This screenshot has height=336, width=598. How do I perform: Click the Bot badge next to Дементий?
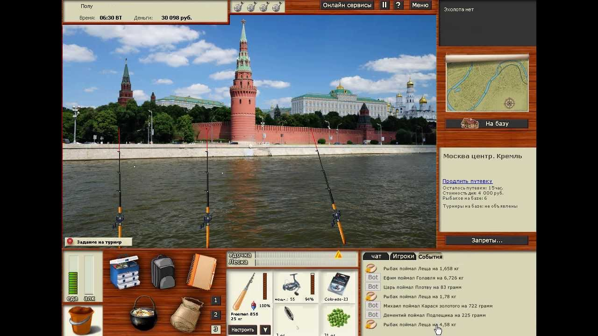373,315
